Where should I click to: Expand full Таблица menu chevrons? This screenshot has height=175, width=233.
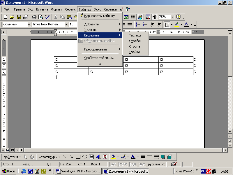coord(100,64)
